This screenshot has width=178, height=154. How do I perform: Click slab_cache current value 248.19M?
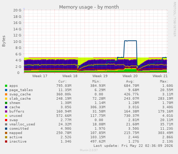[x=64, y=99]
